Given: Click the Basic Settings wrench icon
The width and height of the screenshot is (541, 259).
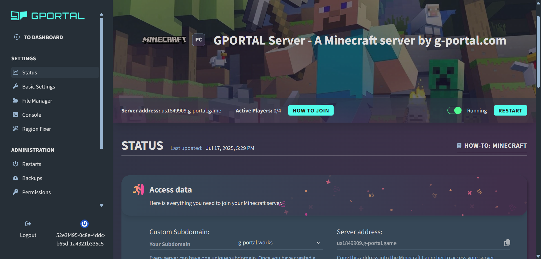Looking at the screenshot, I should point(15,86).
